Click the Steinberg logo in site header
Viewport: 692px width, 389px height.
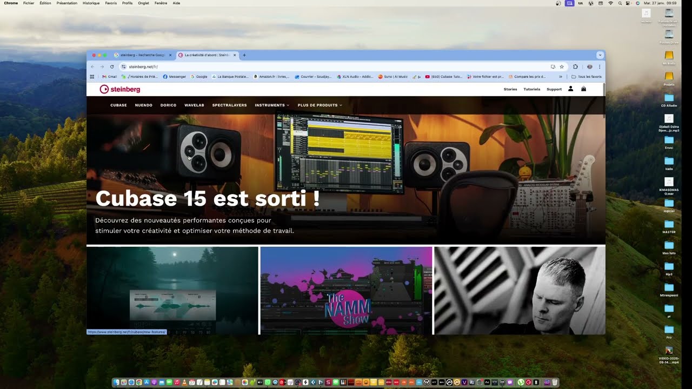point(120,89)
